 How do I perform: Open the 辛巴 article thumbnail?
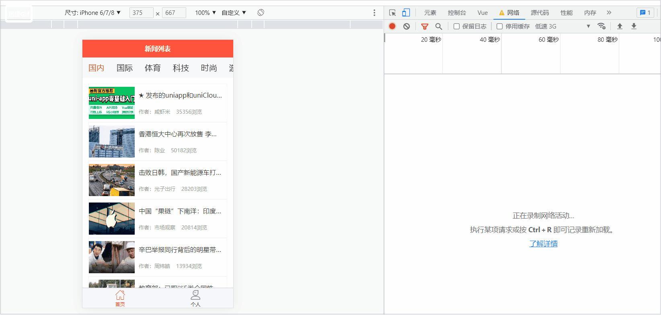(112, 257)
